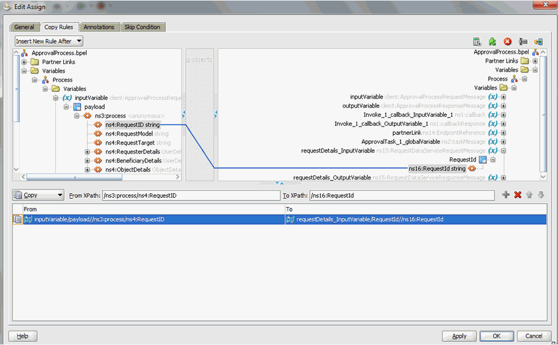Expand ns4:ObjectDetails node
558x345 pixels.
point(87,170)
